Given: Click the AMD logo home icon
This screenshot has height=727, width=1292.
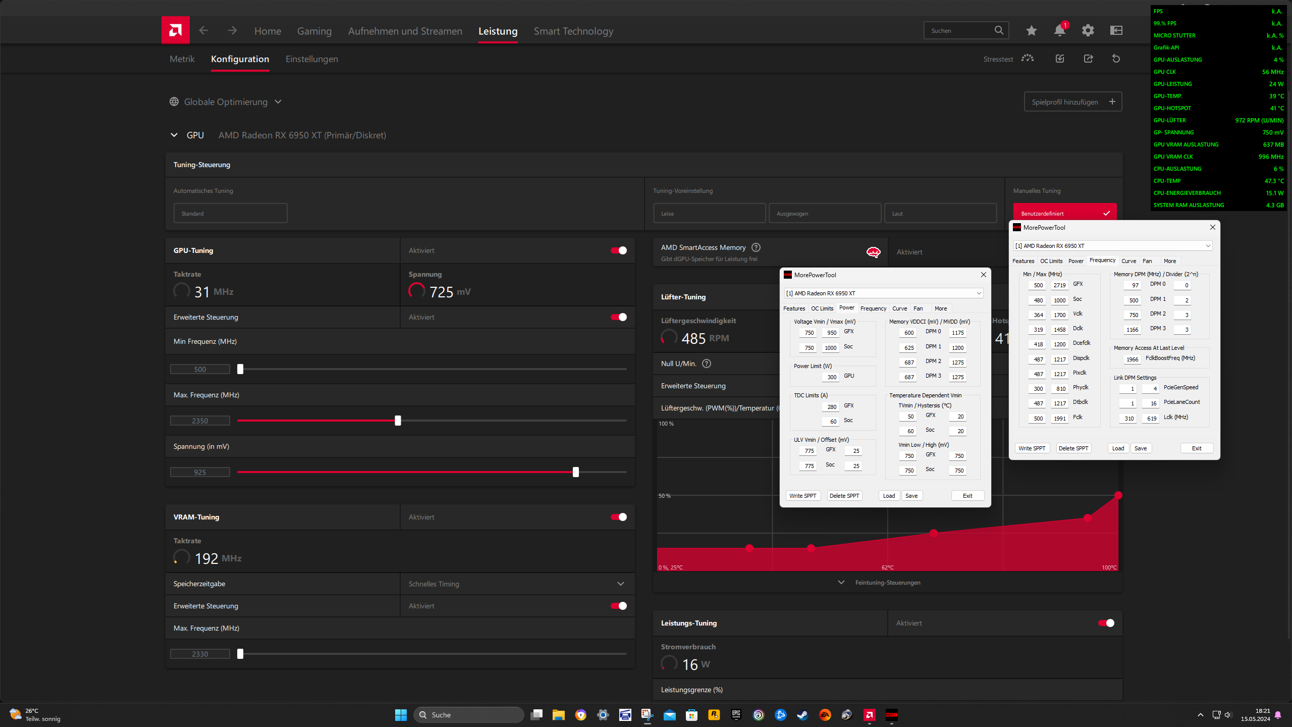Looking at the screenshot, I should point(175,30).
